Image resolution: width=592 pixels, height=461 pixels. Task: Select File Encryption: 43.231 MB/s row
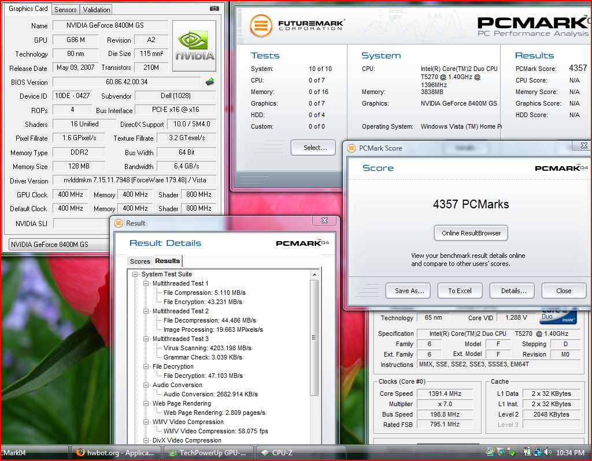[x=203, y=302]
